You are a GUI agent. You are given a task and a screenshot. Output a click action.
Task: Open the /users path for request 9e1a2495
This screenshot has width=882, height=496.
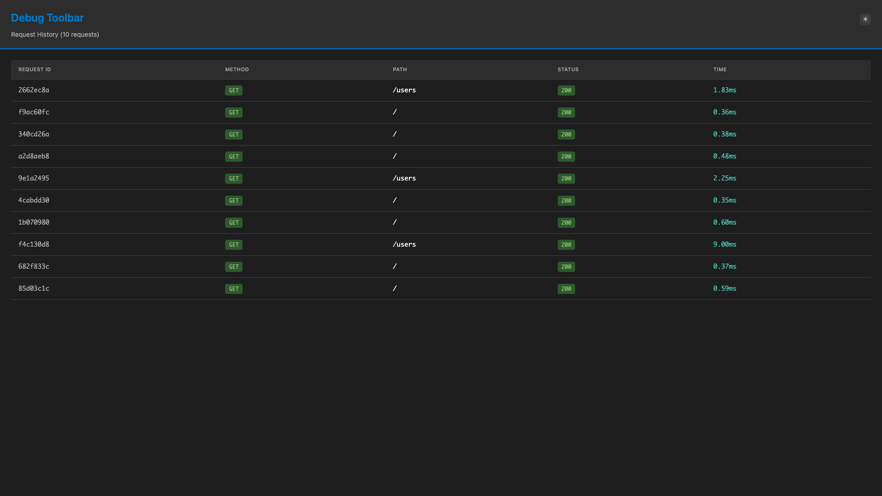[x=404, y=178]
